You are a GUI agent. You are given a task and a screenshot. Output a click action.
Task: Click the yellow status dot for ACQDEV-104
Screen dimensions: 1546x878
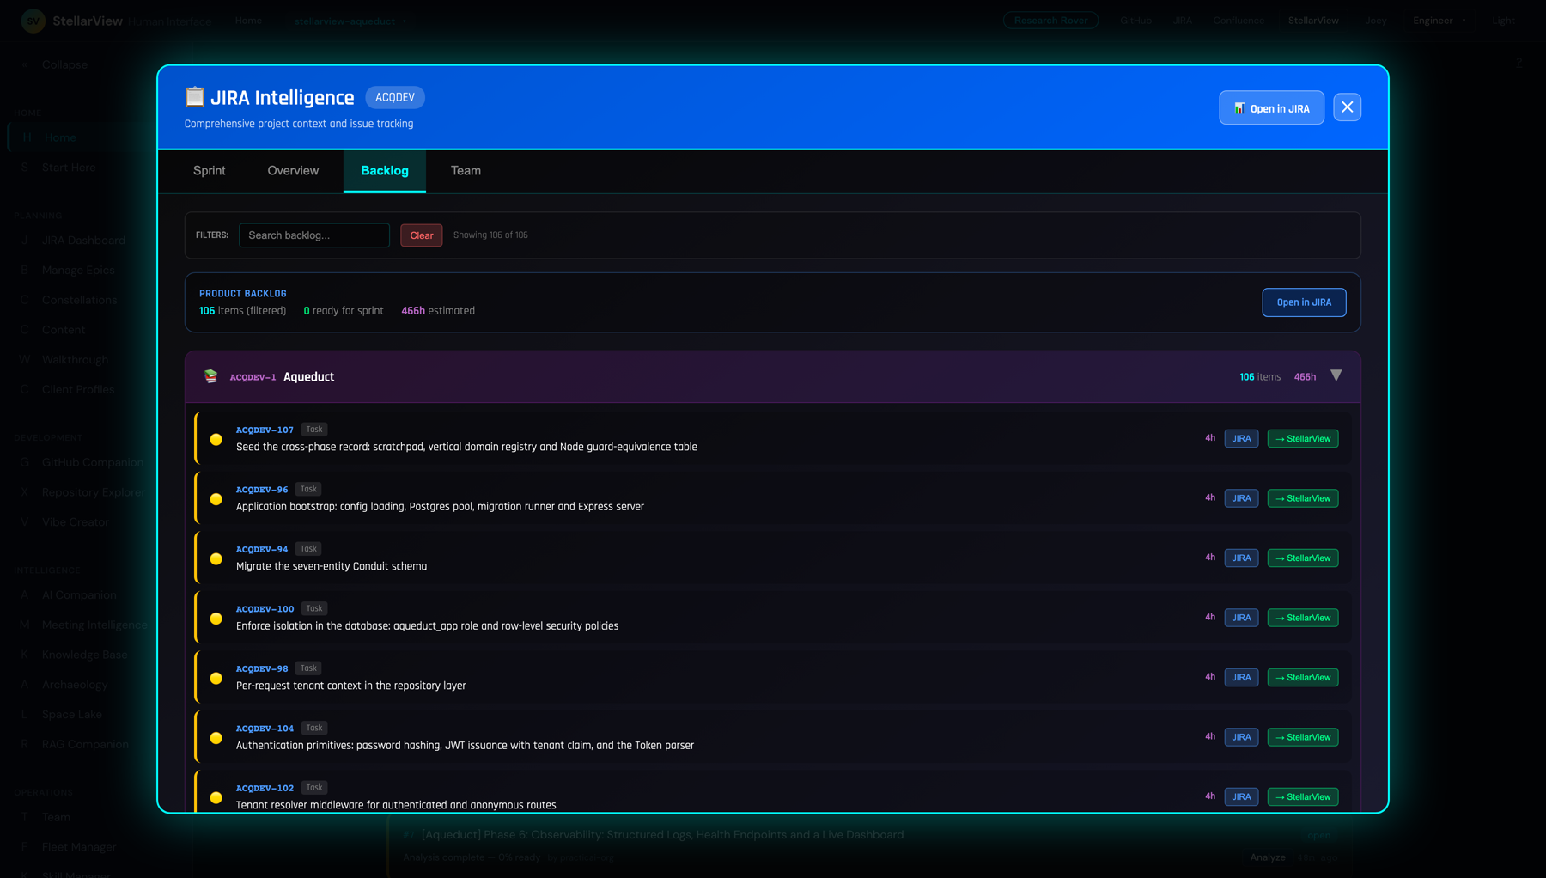pos(216,738)
